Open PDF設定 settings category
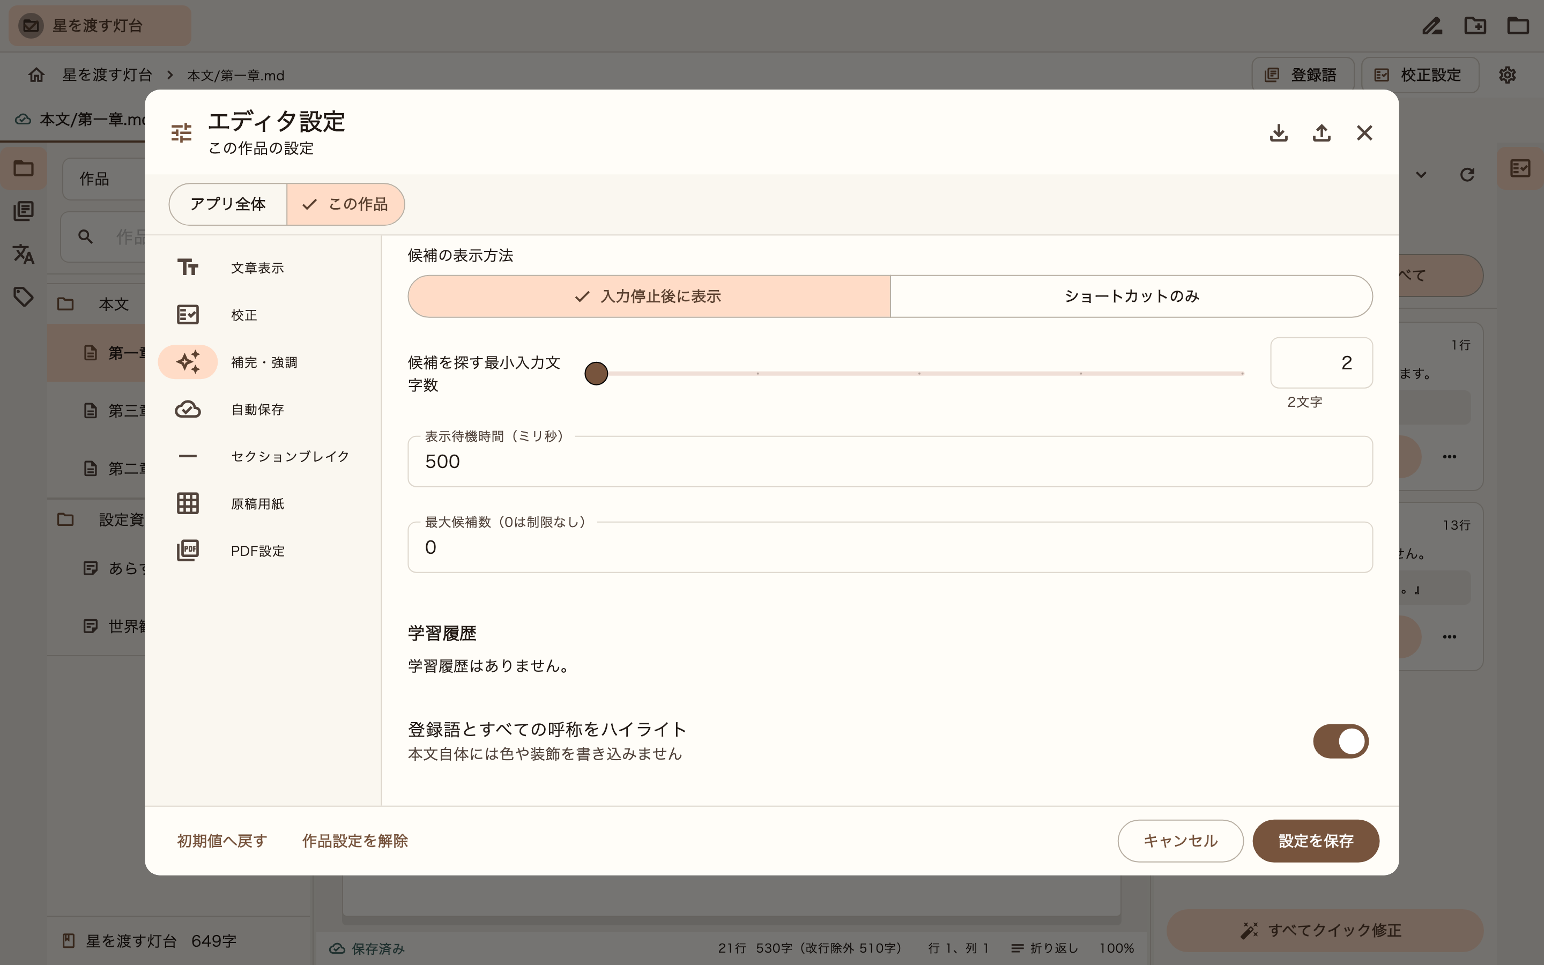The image size is (1544, 965). [263, 551]
